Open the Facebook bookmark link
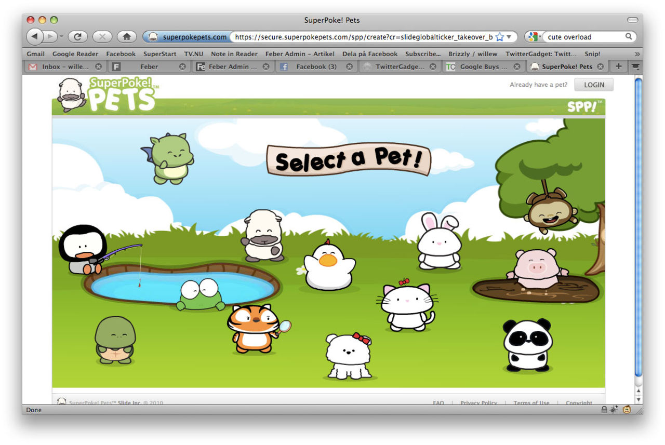Image resolution: width=665 pixels, height=445 pixels. (121, 54)
